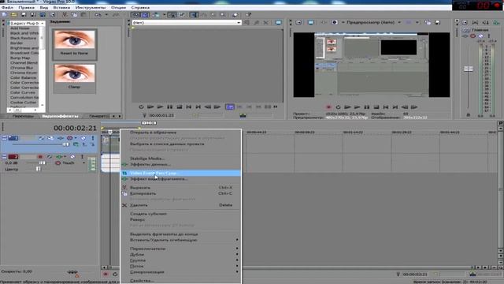Select Bump Map in effects list

pyautogui.click(x=20, y=58)
